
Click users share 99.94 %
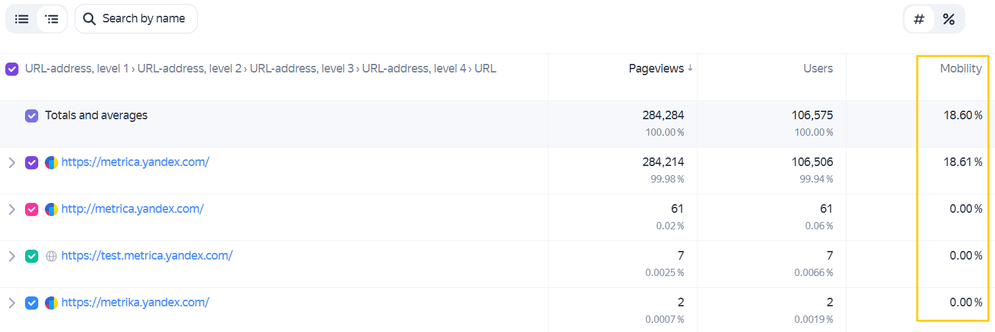816,179
